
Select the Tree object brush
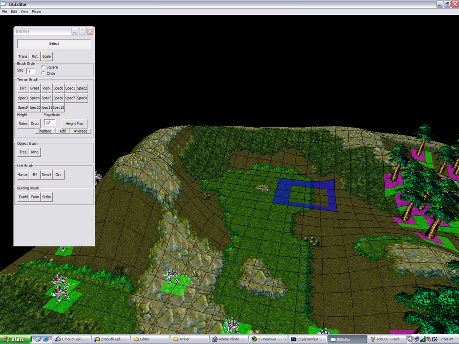pyautogui.click(x=23, y=152)
